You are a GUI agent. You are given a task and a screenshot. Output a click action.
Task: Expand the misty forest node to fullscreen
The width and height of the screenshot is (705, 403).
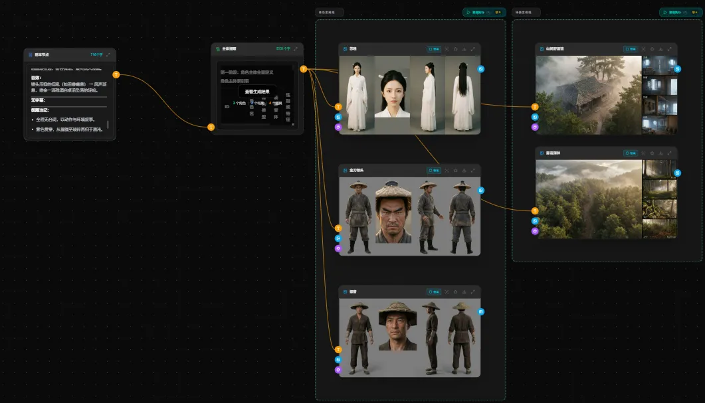(670, 153)
